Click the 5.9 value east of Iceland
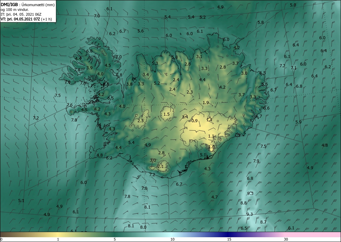Viewport: 341px width, 242px height. 299,122
